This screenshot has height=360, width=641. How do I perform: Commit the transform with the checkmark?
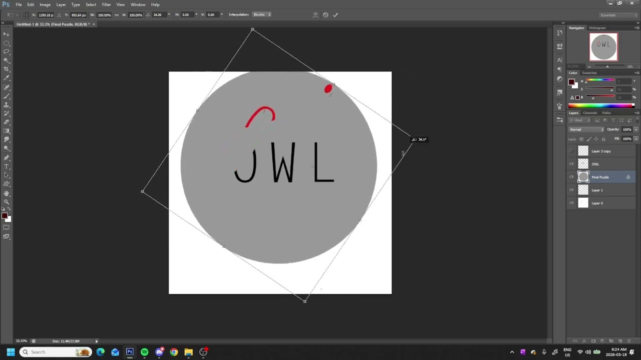pos(336,15)
